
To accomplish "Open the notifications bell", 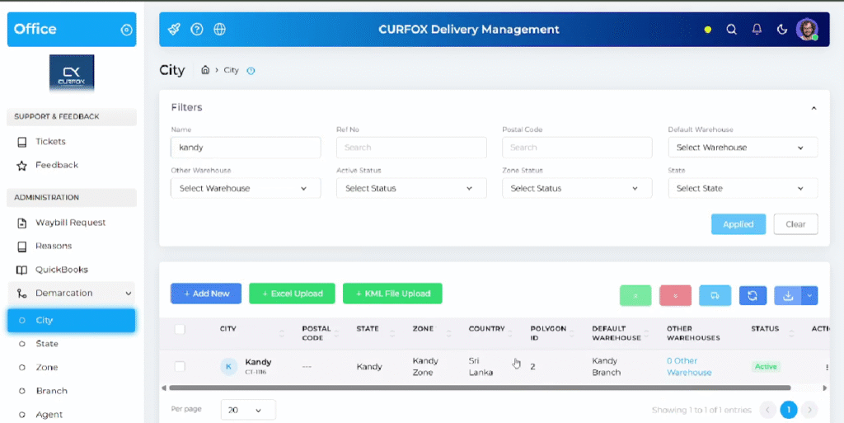I will [757, 30].
